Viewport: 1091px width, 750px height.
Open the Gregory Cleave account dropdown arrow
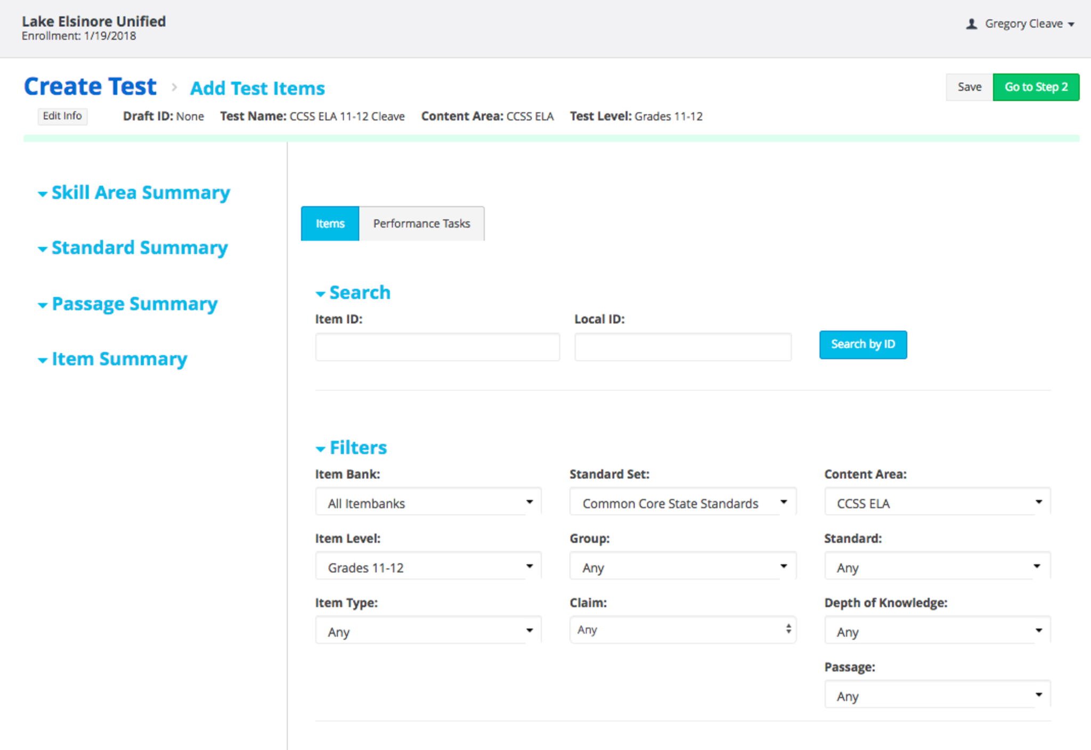[1071, 25]
